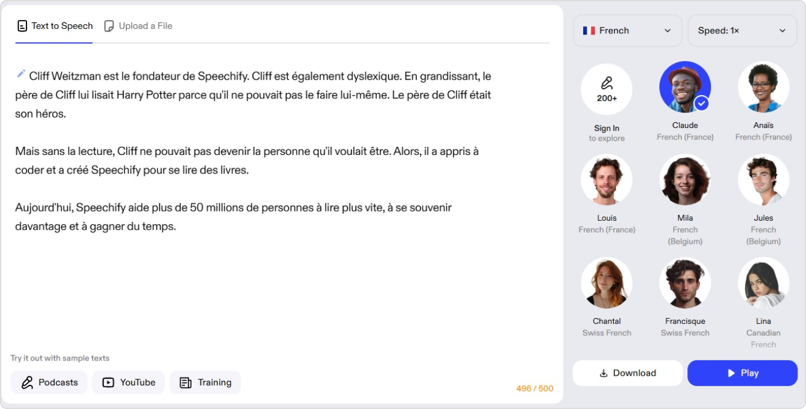This screenshot has width=806, height=409.
Task: Pick the Mila Belgian French voice
Action: point(685,180)
